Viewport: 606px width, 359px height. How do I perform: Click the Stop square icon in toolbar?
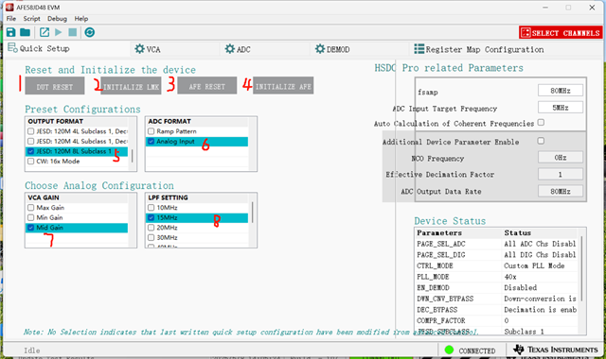(x=72, y=32)
